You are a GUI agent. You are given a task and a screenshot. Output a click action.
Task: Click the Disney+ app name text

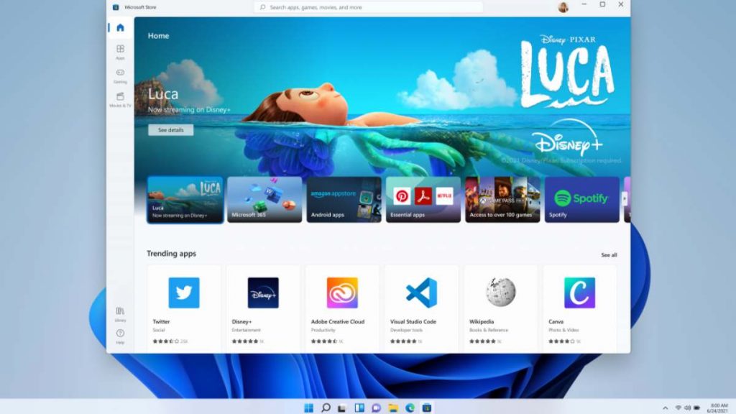click(x=241, y=321)
